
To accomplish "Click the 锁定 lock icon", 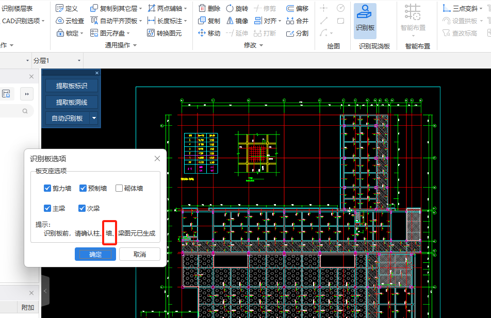I will pyautogui.click(x=60, y=33).
